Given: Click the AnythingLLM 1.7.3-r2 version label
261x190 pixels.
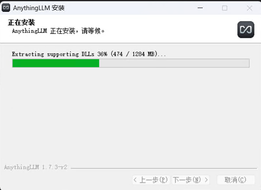Looking at the screenshot, I should click(x=35, y=167).
